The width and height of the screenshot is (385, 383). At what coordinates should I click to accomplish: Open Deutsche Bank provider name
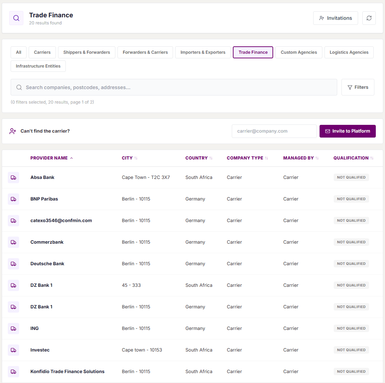pyautogui.click(x=47, y=264)
